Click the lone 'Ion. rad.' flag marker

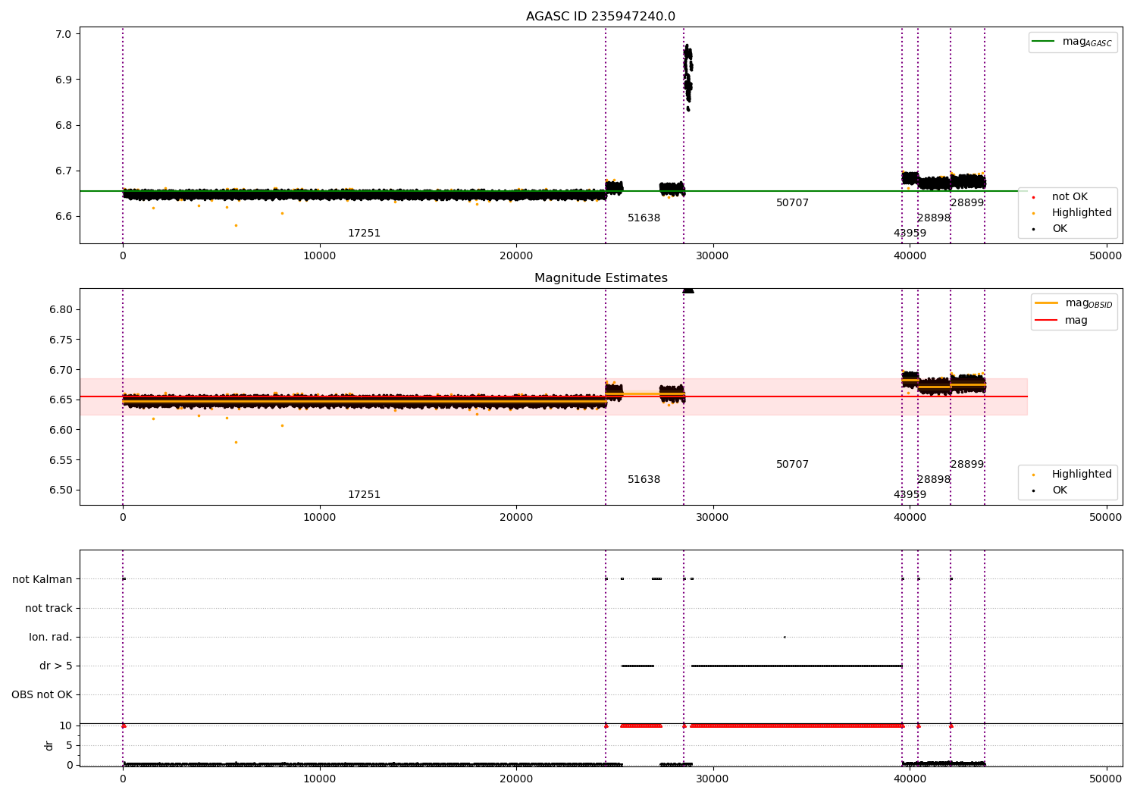pos(785,637)
